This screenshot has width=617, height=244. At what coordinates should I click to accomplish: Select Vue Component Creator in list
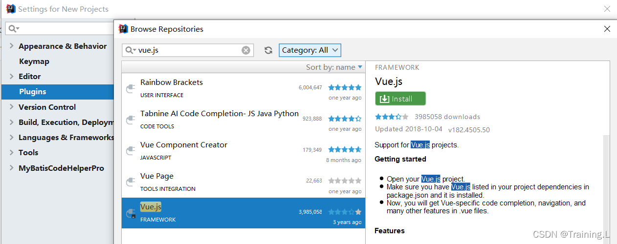[x=243, y=151]
